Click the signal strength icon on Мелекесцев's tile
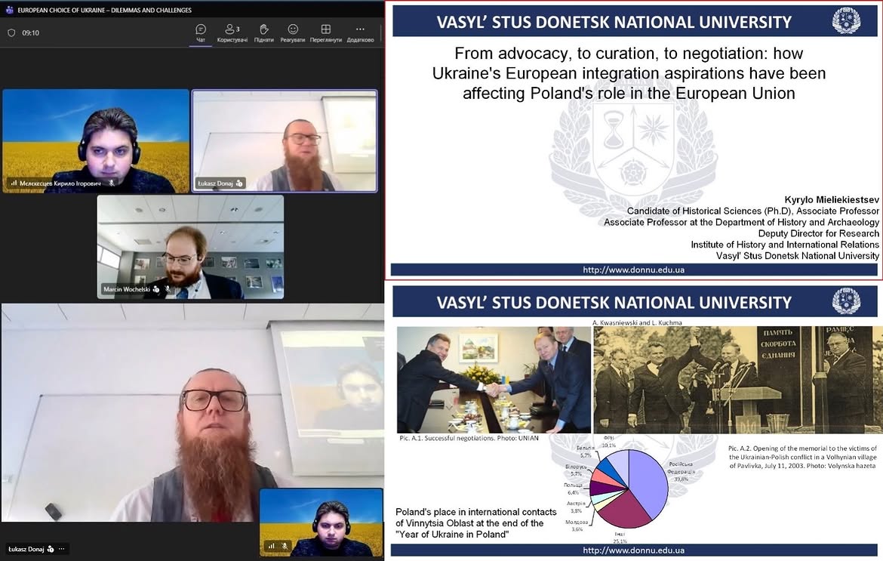This screenshot has width=883, height=561. coord(14,183)
